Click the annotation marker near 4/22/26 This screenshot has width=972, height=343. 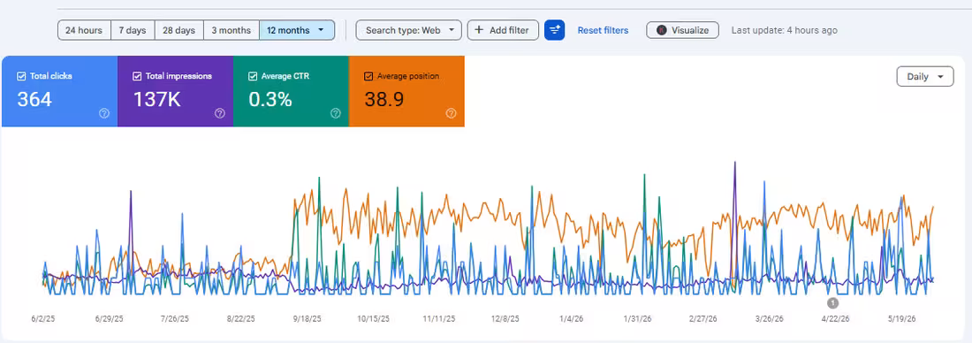pos(832,302)
